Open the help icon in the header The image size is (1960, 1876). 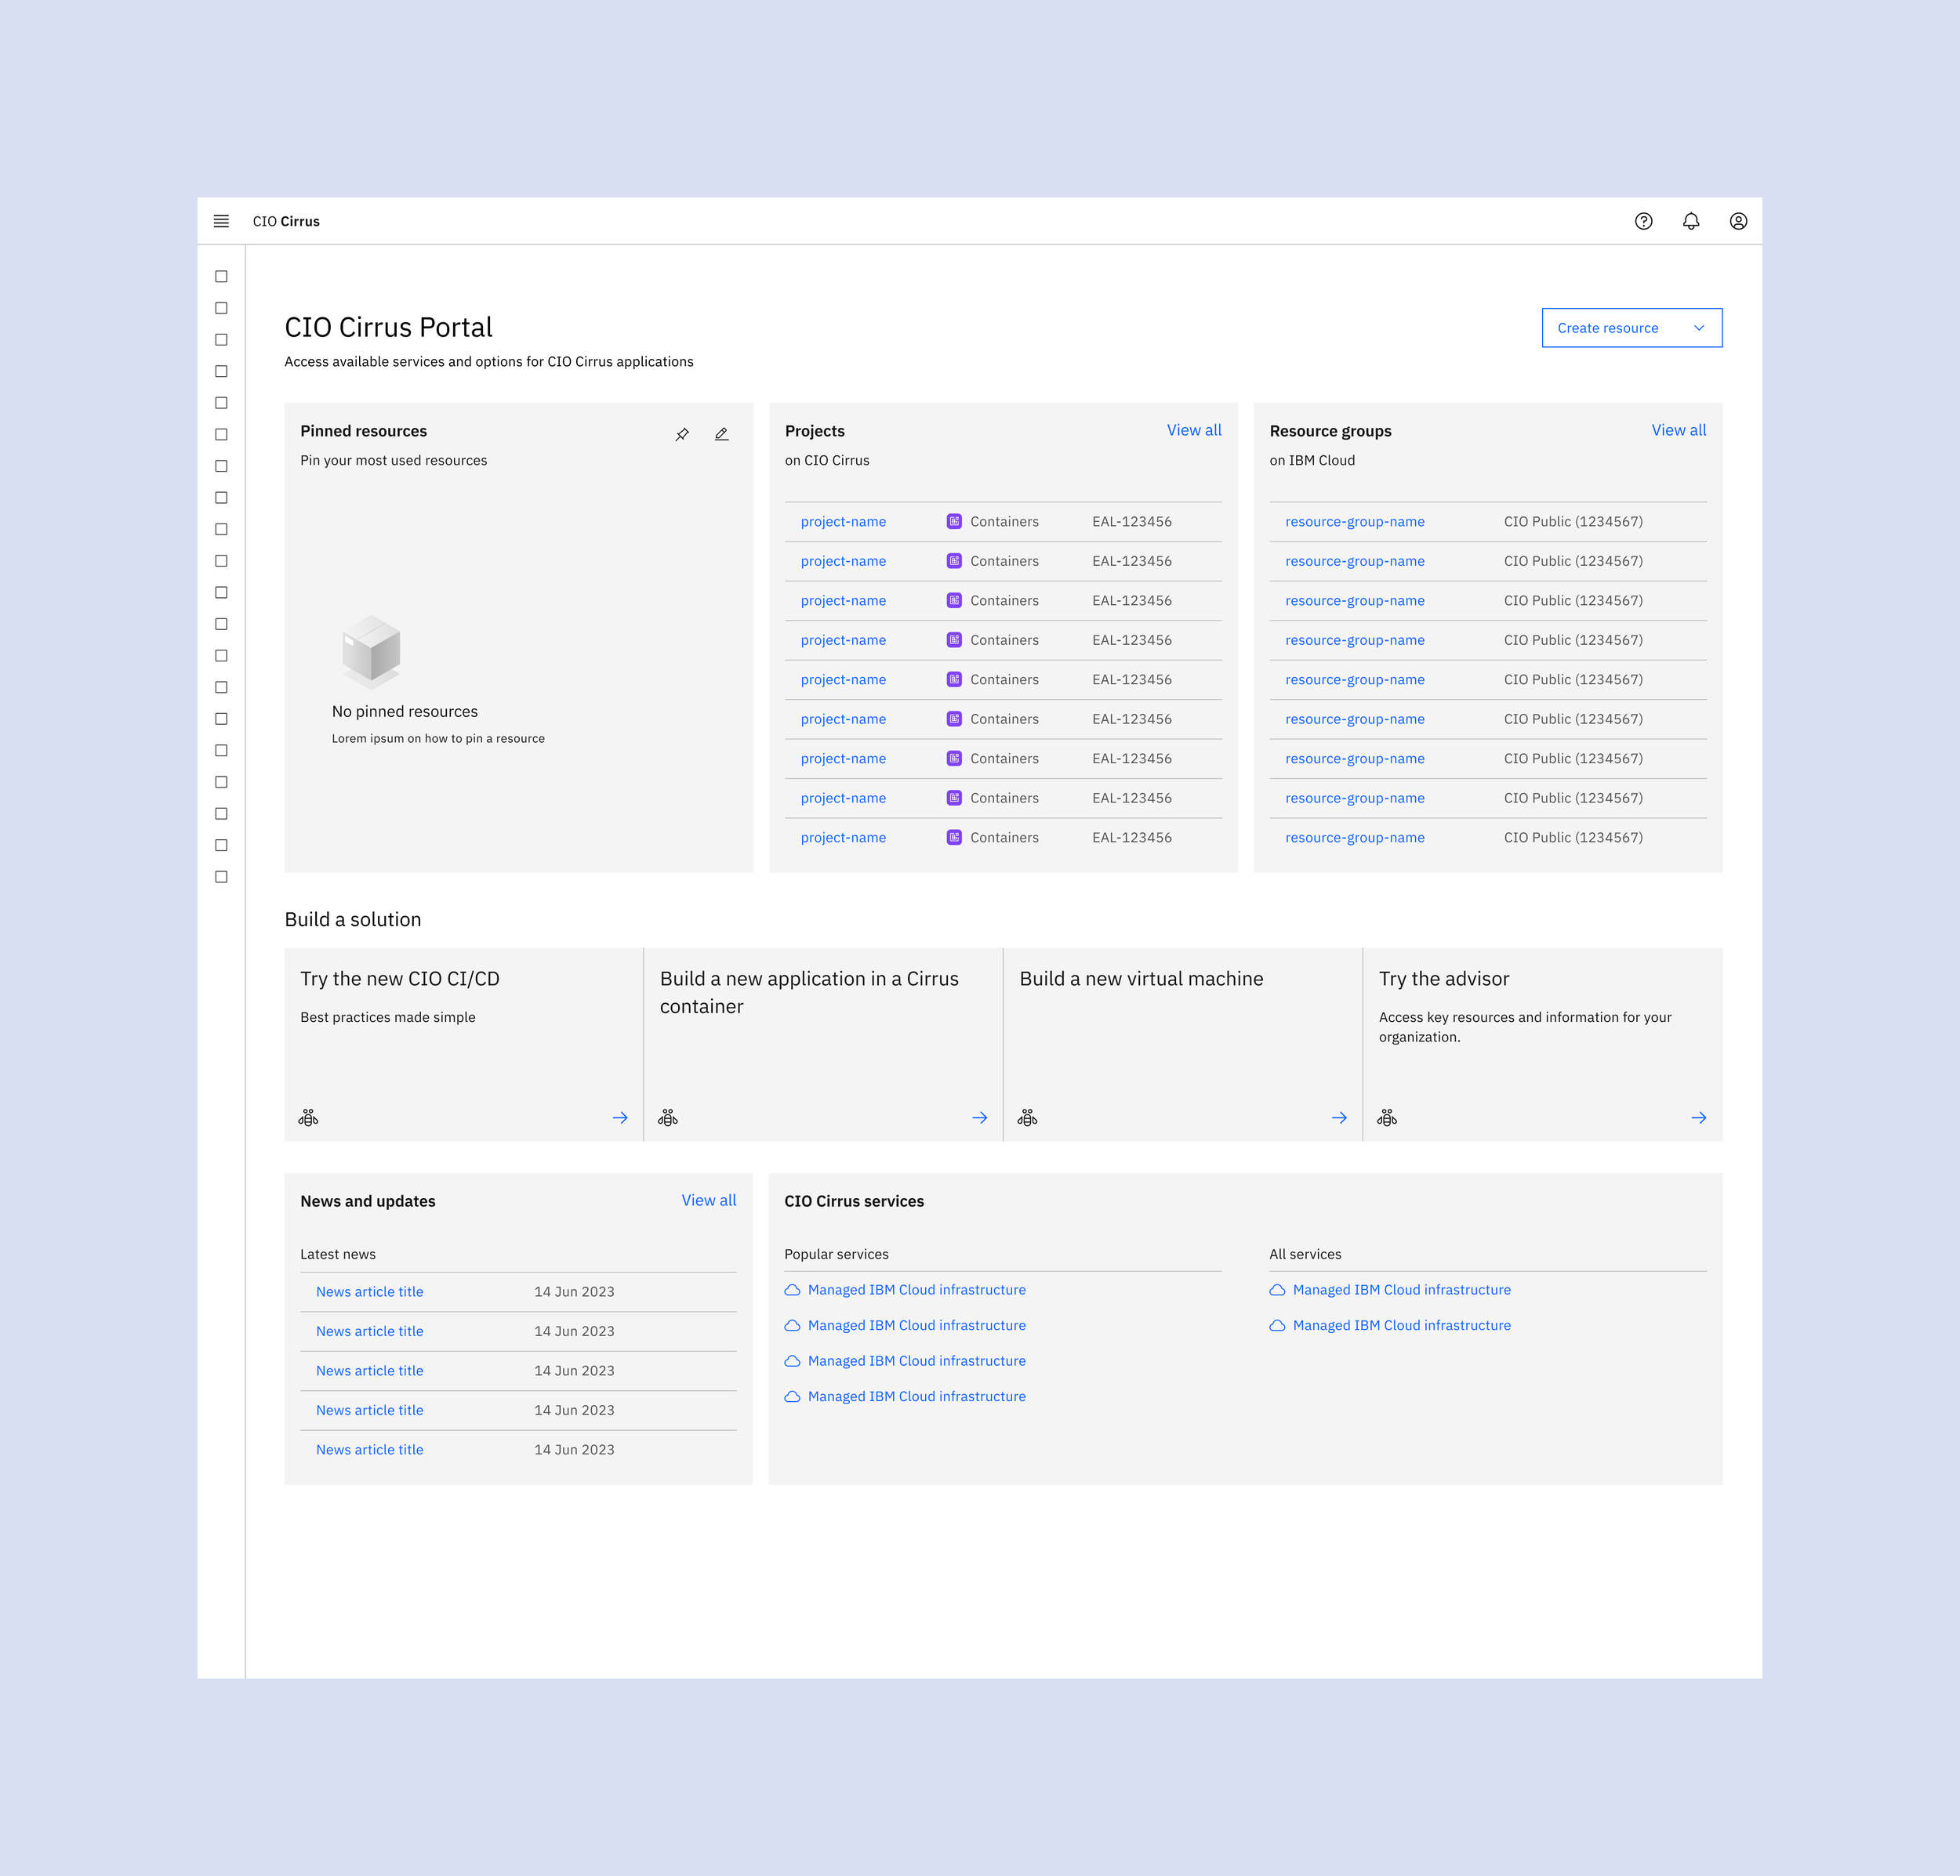[x=1643, y=221]
